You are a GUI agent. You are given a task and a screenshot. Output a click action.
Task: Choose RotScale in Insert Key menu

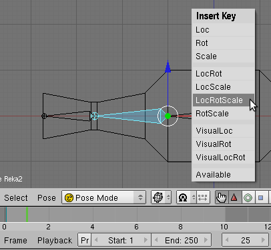coord(223,114)
